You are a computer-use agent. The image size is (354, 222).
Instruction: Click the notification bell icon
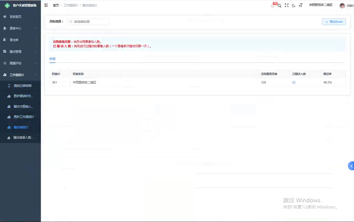click(273, 6)
